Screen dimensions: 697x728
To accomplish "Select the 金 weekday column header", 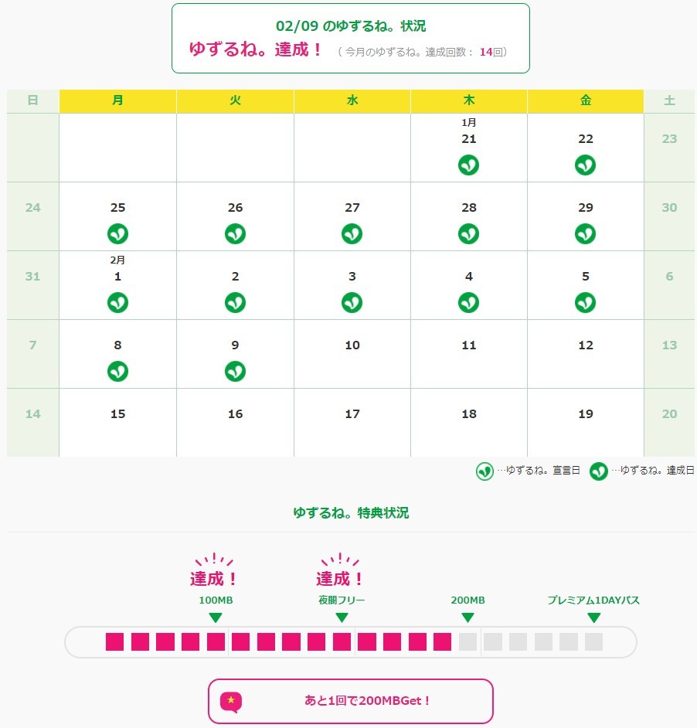I will tap(585, 101).
